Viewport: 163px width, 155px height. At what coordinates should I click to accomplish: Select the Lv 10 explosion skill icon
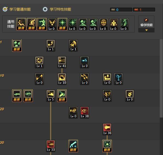62,79
